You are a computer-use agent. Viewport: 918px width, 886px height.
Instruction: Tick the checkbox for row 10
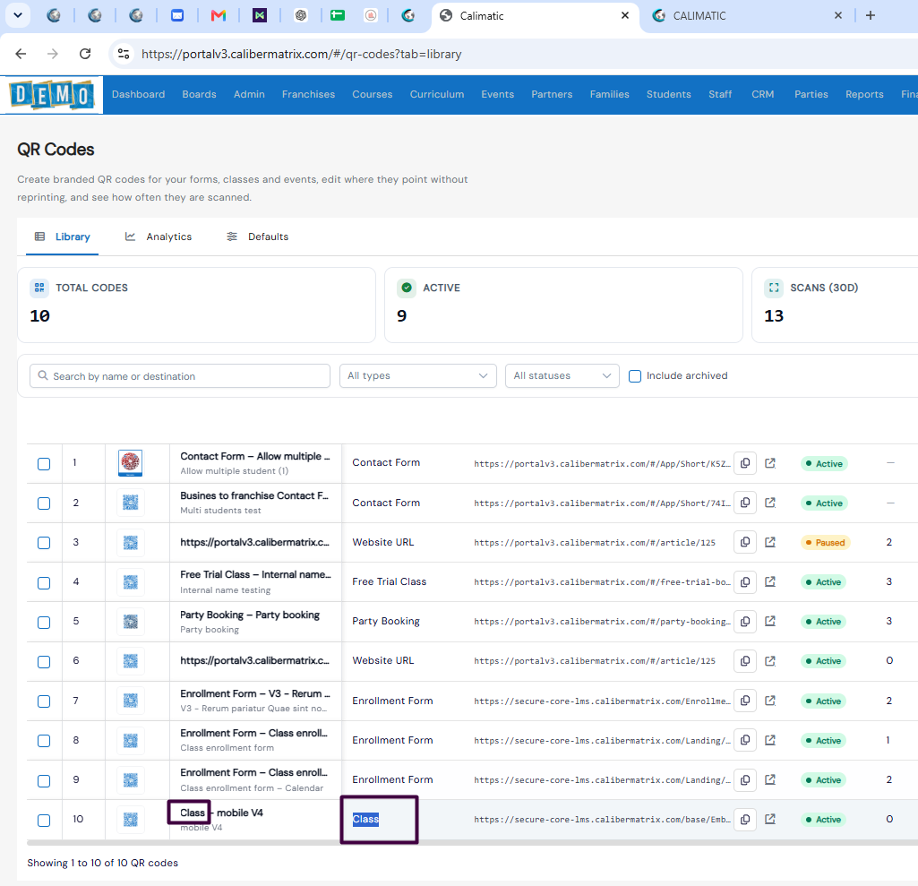(44, 821)
